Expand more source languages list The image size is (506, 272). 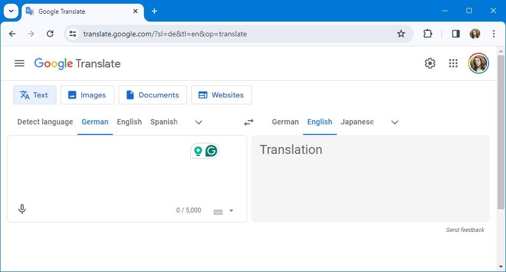(x=199, y=122)
